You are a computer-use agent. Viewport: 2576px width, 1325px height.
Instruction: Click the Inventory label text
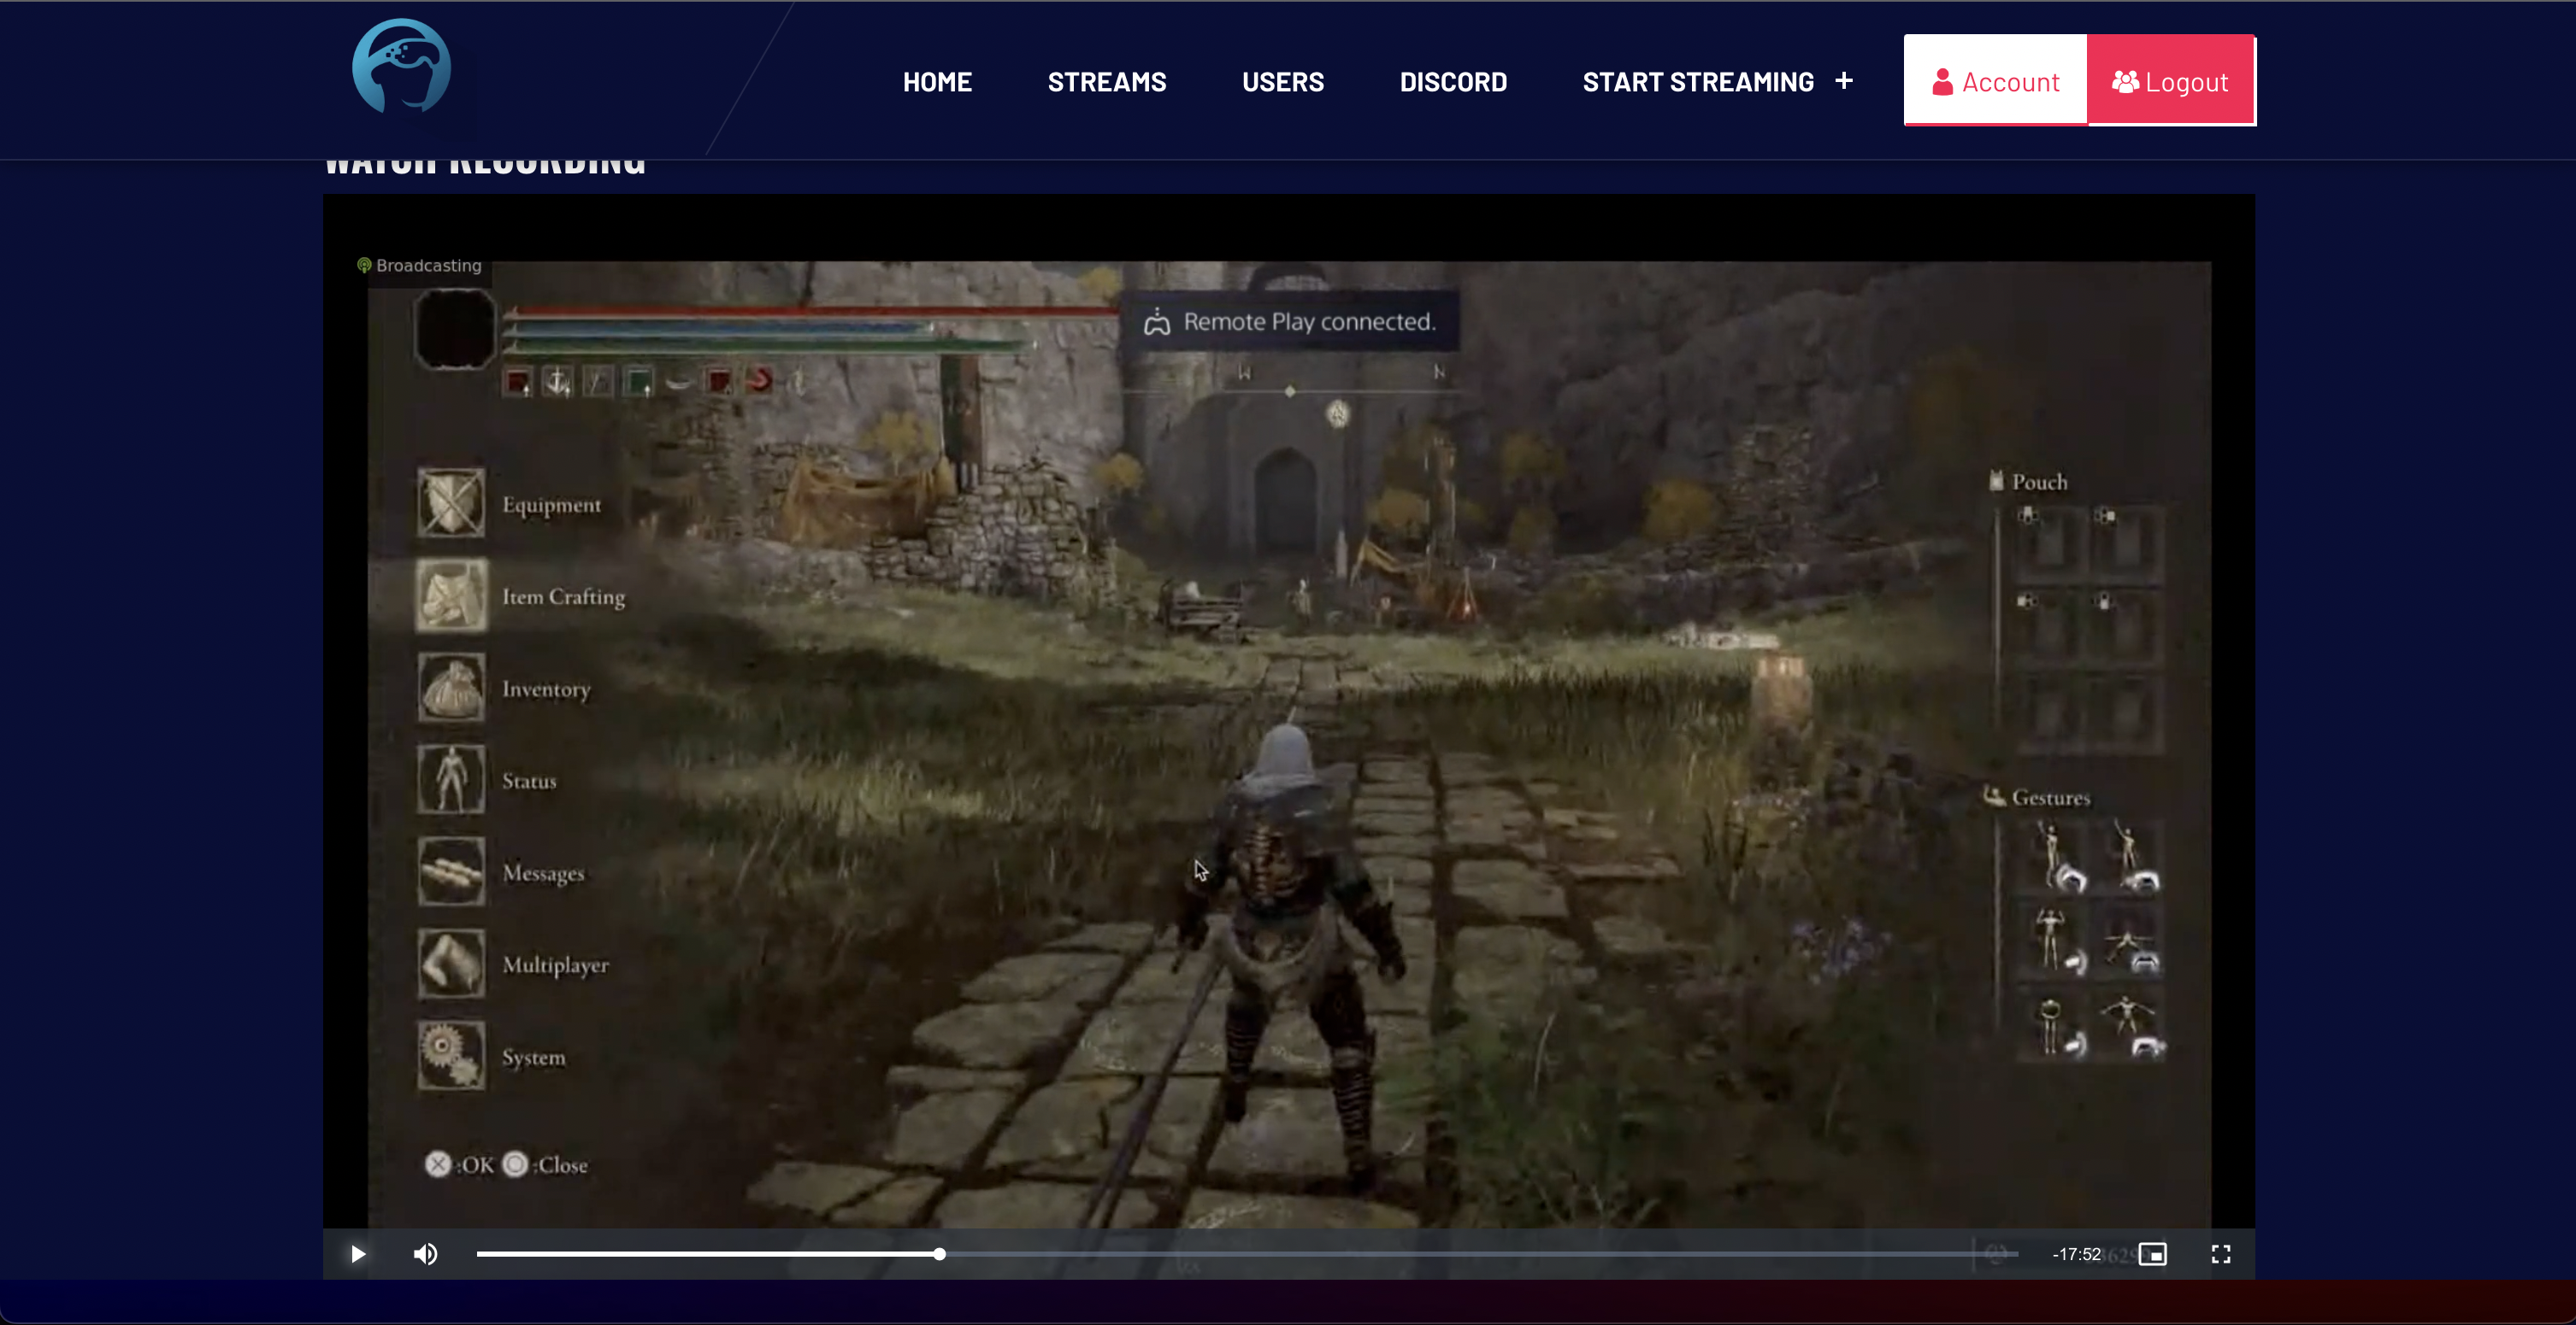point(546,689)
